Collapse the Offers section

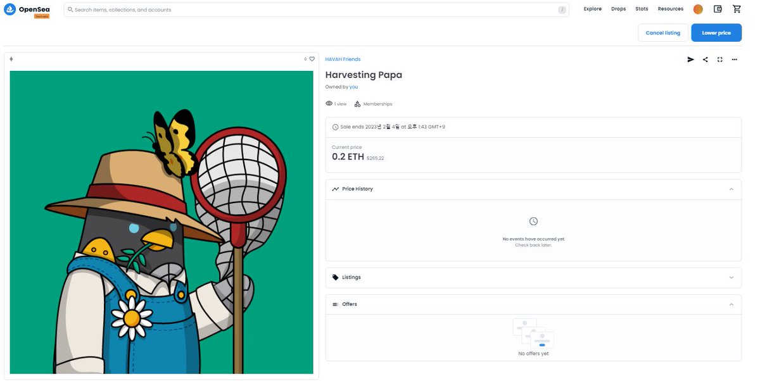tap(731, 304)
